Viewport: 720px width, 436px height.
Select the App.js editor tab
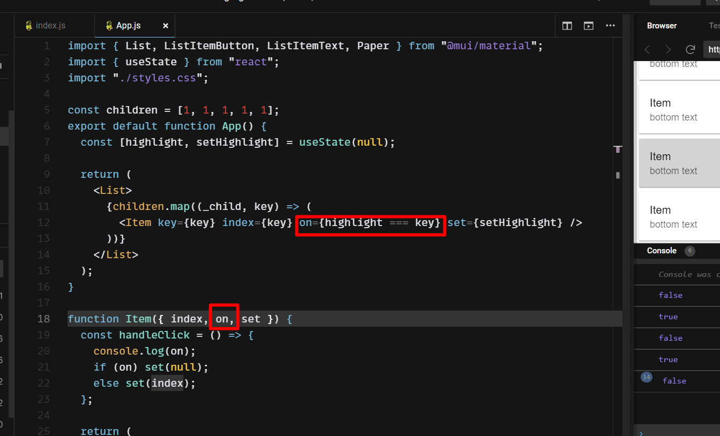(x=129, y=26)
